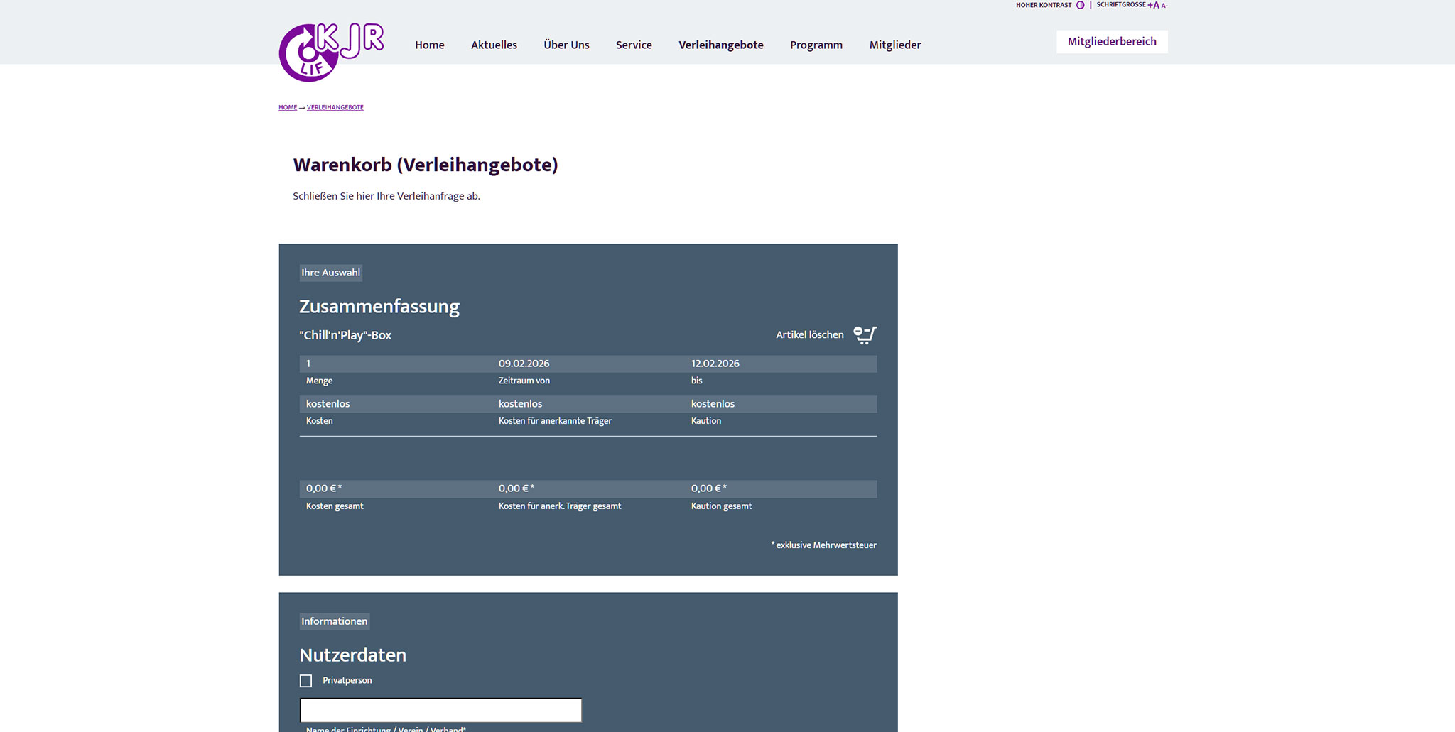1455x732 pixels.
Task: Open the Mitgliederbereich button
Action: pyautogui.click(x=1111, y=42)
